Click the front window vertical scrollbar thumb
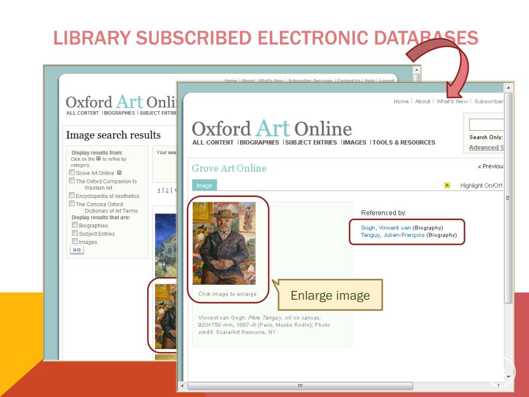This screenshot has width=529, height=397. coord(508,198)
